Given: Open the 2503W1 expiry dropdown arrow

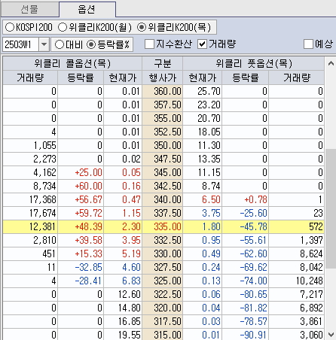Looking at the screenshot, I should pyautogui.click(x=44, y=44).
